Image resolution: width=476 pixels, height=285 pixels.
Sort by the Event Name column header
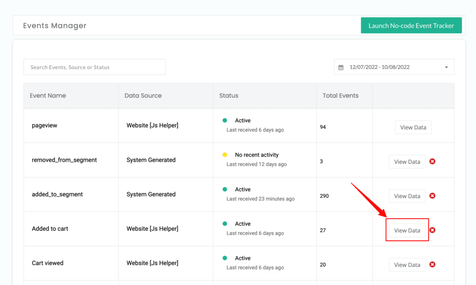[x=48, y=96]
